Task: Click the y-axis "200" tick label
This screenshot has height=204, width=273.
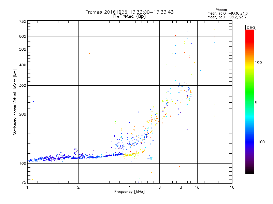Action: click(23, 114)
